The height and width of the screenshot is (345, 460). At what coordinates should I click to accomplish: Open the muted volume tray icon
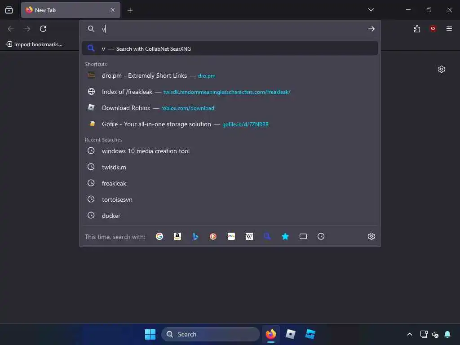(435, 334)
